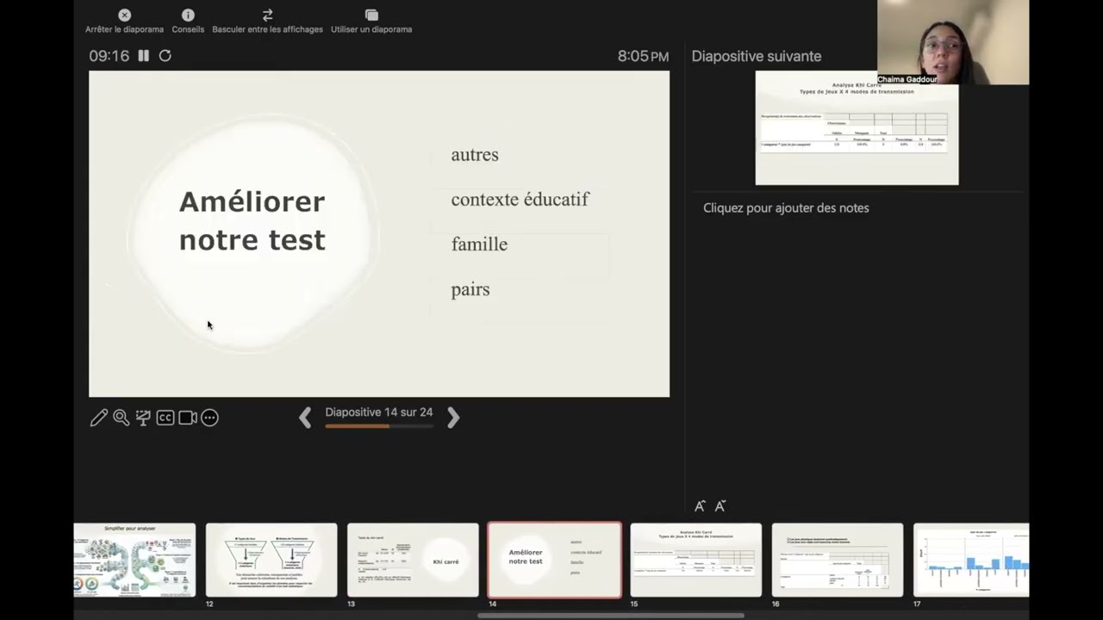Click into the notes field 'Cliquez pour ajouter des notes'
This screenshot has width=1103, height=620.
point(786,208)
